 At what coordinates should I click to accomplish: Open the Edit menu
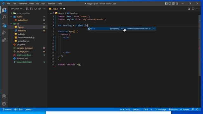coord(14,3)
